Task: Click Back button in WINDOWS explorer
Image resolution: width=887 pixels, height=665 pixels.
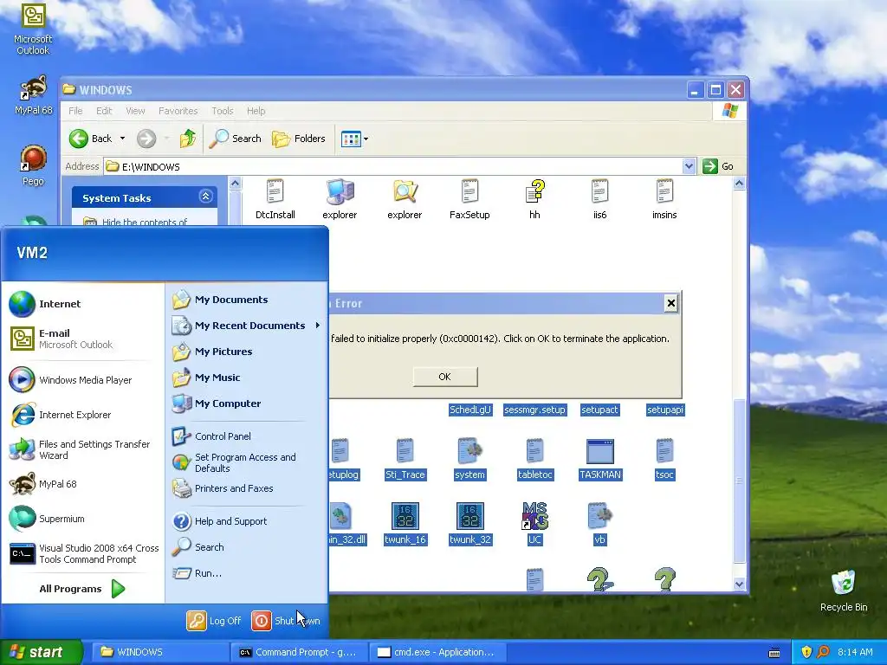Action: tap(91, 139)
